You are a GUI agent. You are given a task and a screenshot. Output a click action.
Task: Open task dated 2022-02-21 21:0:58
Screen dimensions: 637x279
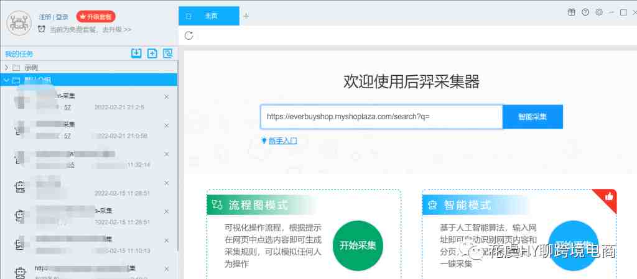click(x=88, y=130)
